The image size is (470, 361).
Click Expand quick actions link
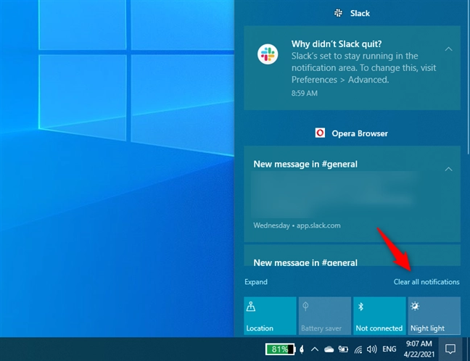(256, 282)
